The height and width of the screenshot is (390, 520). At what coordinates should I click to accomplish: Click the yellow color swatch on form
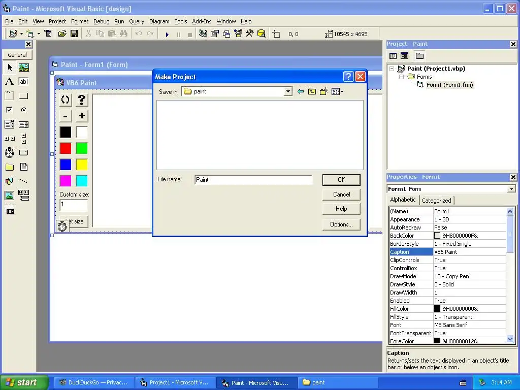[x=82, y=165]
